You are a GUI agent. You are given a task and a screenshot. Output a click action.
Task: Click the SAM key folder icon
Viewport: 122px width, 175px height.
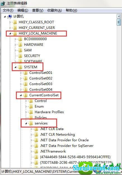(x=20, y=50)
